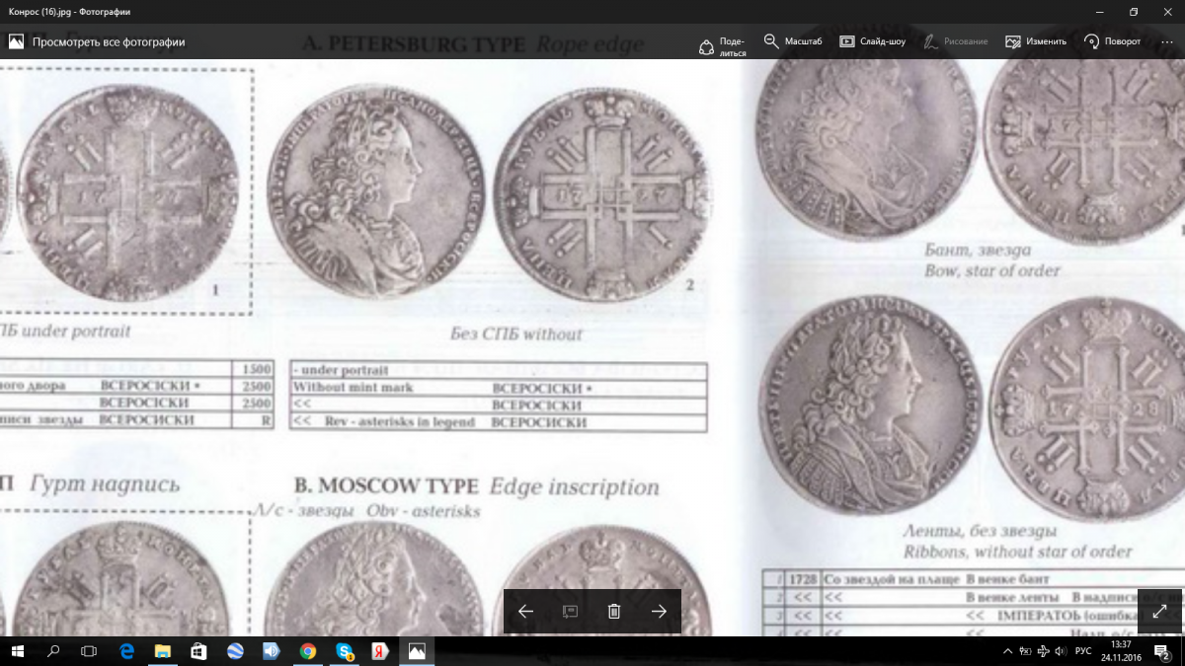Image resolution: width=1185 pixels, height=666 pixels.
Task: Open Yandex app from taskbar
Action: 380,651
